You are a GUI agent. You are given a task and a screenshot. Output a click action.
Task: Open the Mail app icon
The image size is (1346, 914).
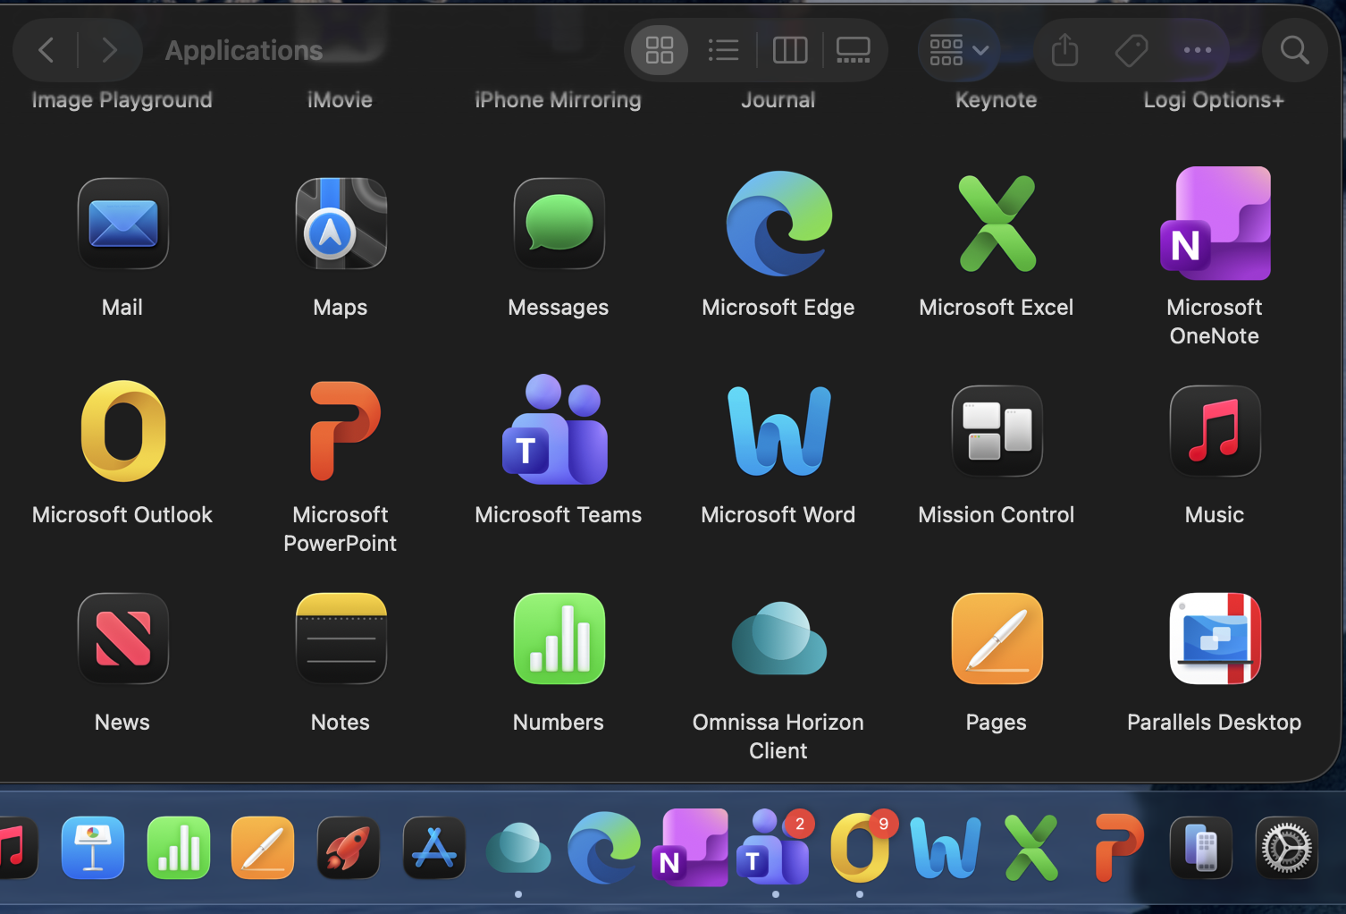(x=123, y=224)
